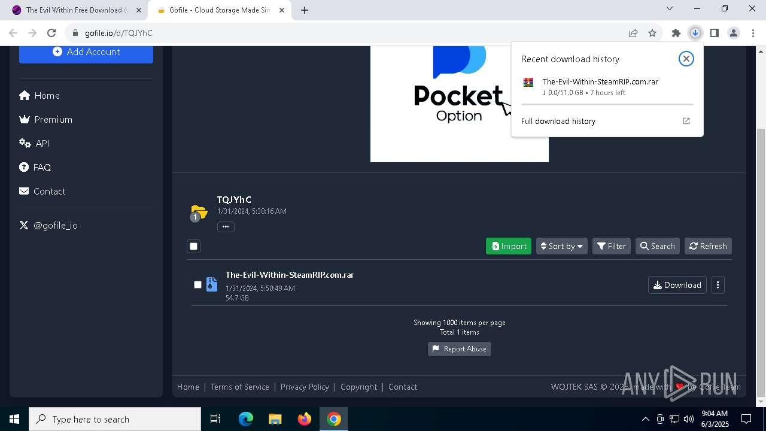Click the crown icon beside Premium

pyautogui.click(x=25, y=120)
